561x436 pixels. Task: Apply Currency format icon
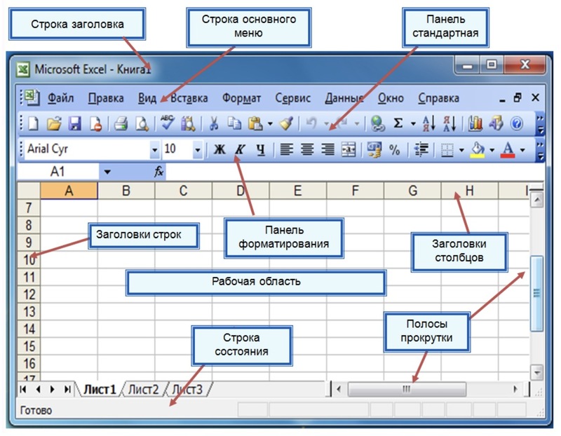click(x=374, y=149)
